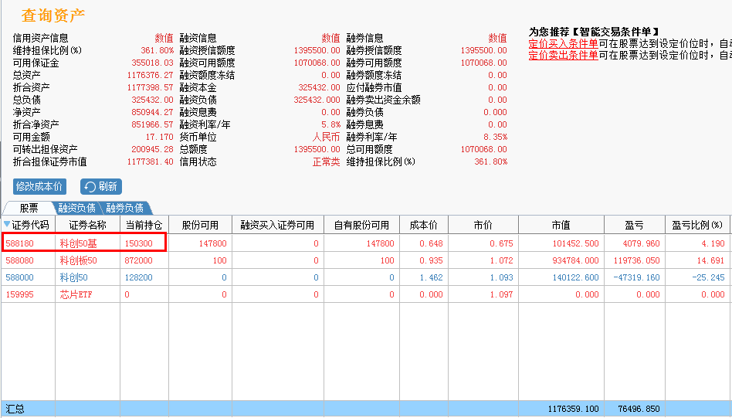
Task: Click 融券利率/年 value 8.35%
Action: coord(495,138)
